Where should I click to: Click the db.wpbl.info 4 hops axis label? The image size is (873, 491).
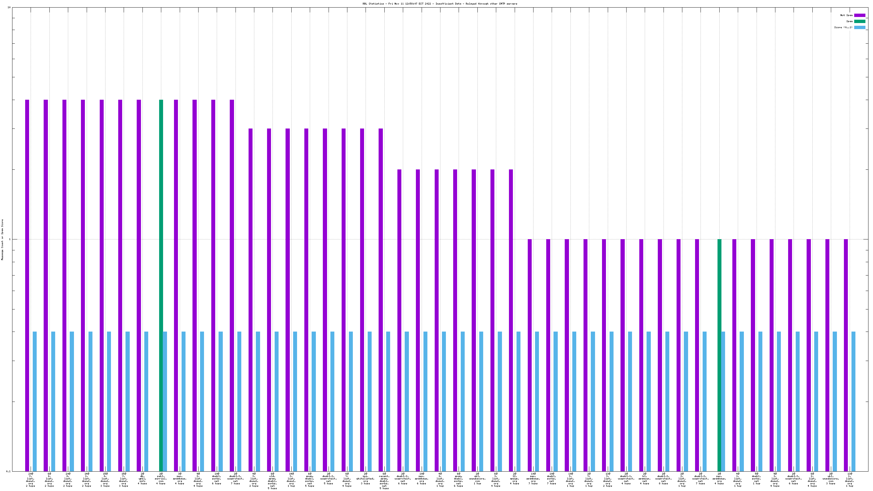[x=142, y=479]
